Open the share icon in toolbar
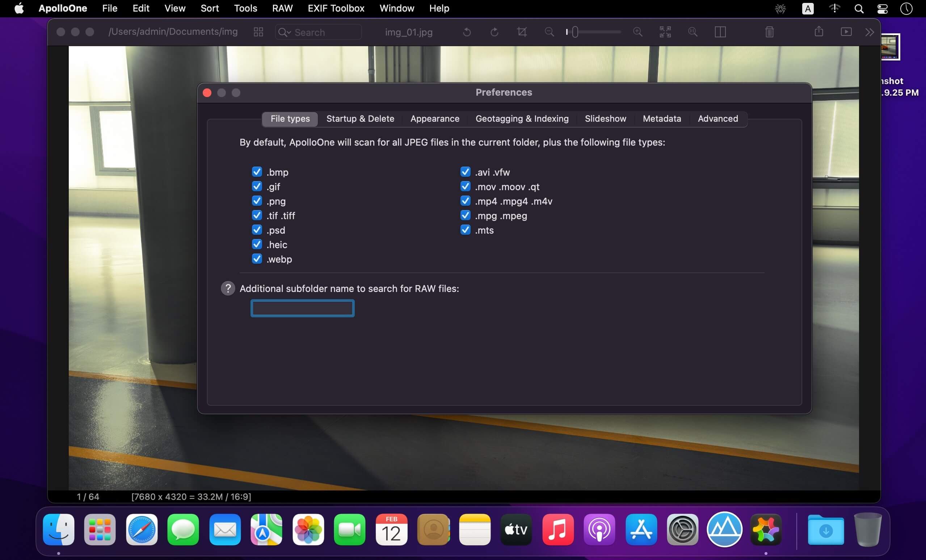Image resolution: width=926 pixels, height=560 pixels. click(819, 31)
